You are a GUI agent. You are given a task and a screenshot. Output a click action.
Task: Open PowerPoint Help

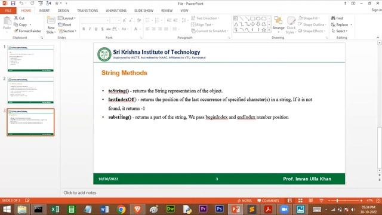pos(345,4)
